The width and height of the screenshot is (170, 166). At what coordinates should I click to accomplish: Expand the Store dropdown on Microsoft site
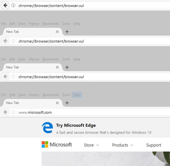(91, 145)
